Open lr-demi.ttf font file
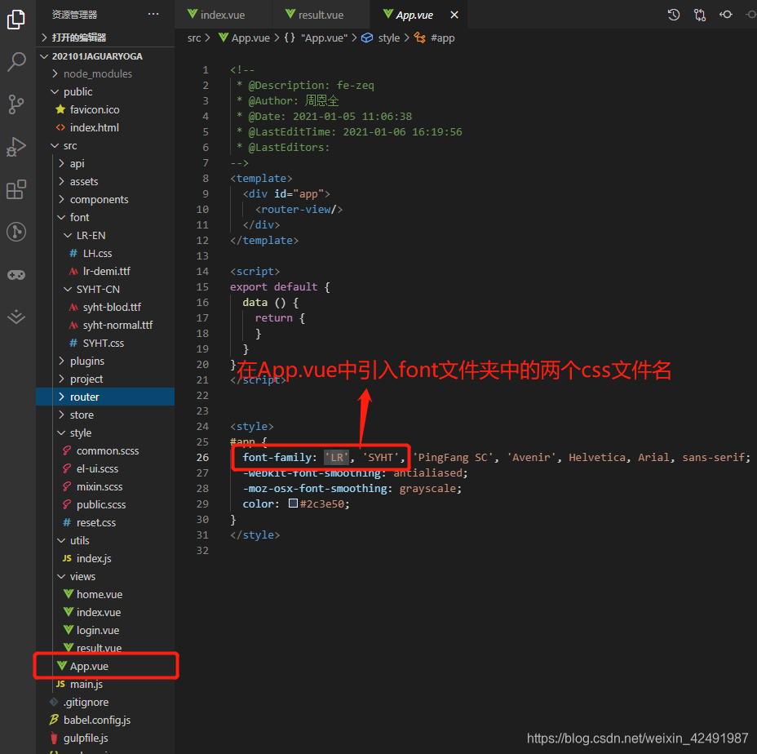 104,271
